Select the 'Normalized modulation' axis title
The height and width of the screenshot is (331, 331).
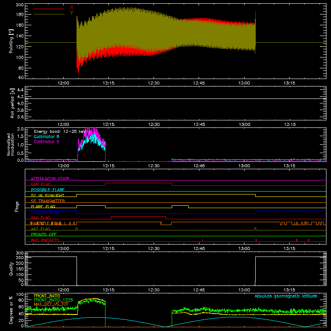tap(11, 144)
